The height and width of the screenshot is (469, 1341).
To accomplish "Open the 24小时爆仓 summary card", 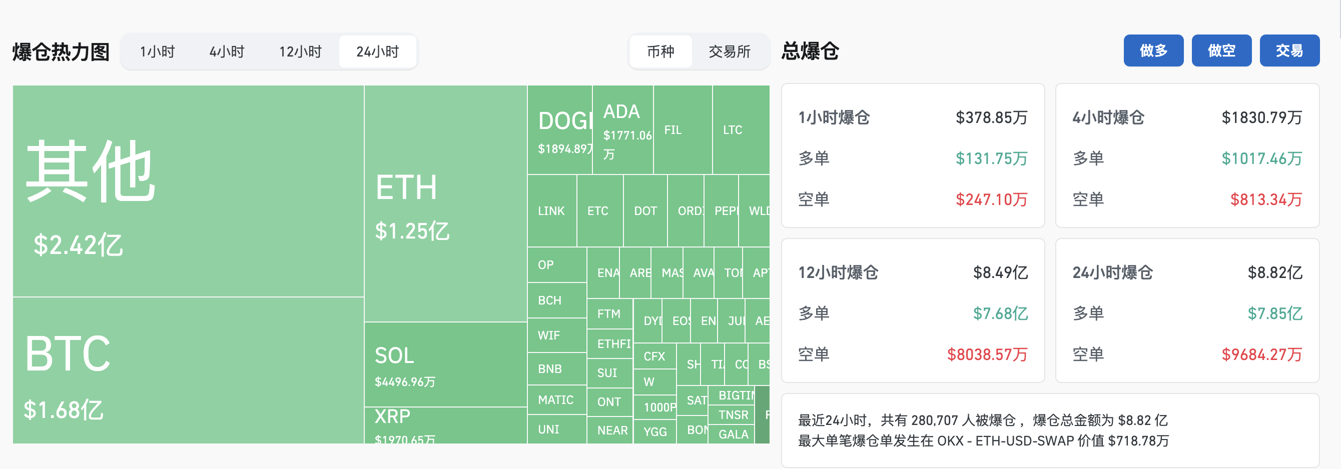I will [x=1187, y=310].
